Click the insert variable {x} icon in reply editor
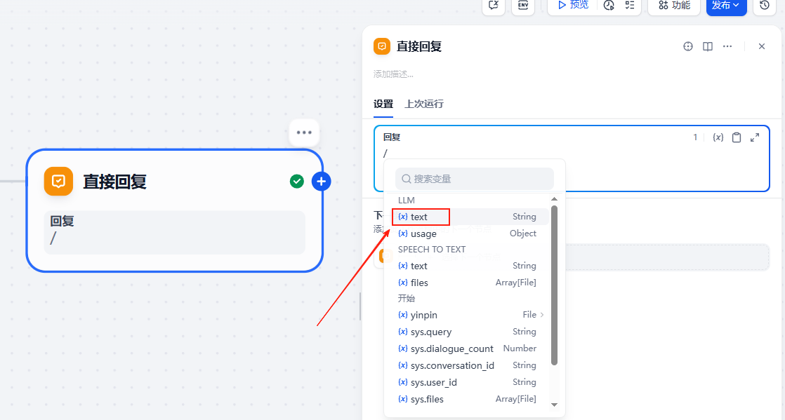 point(718,137)
